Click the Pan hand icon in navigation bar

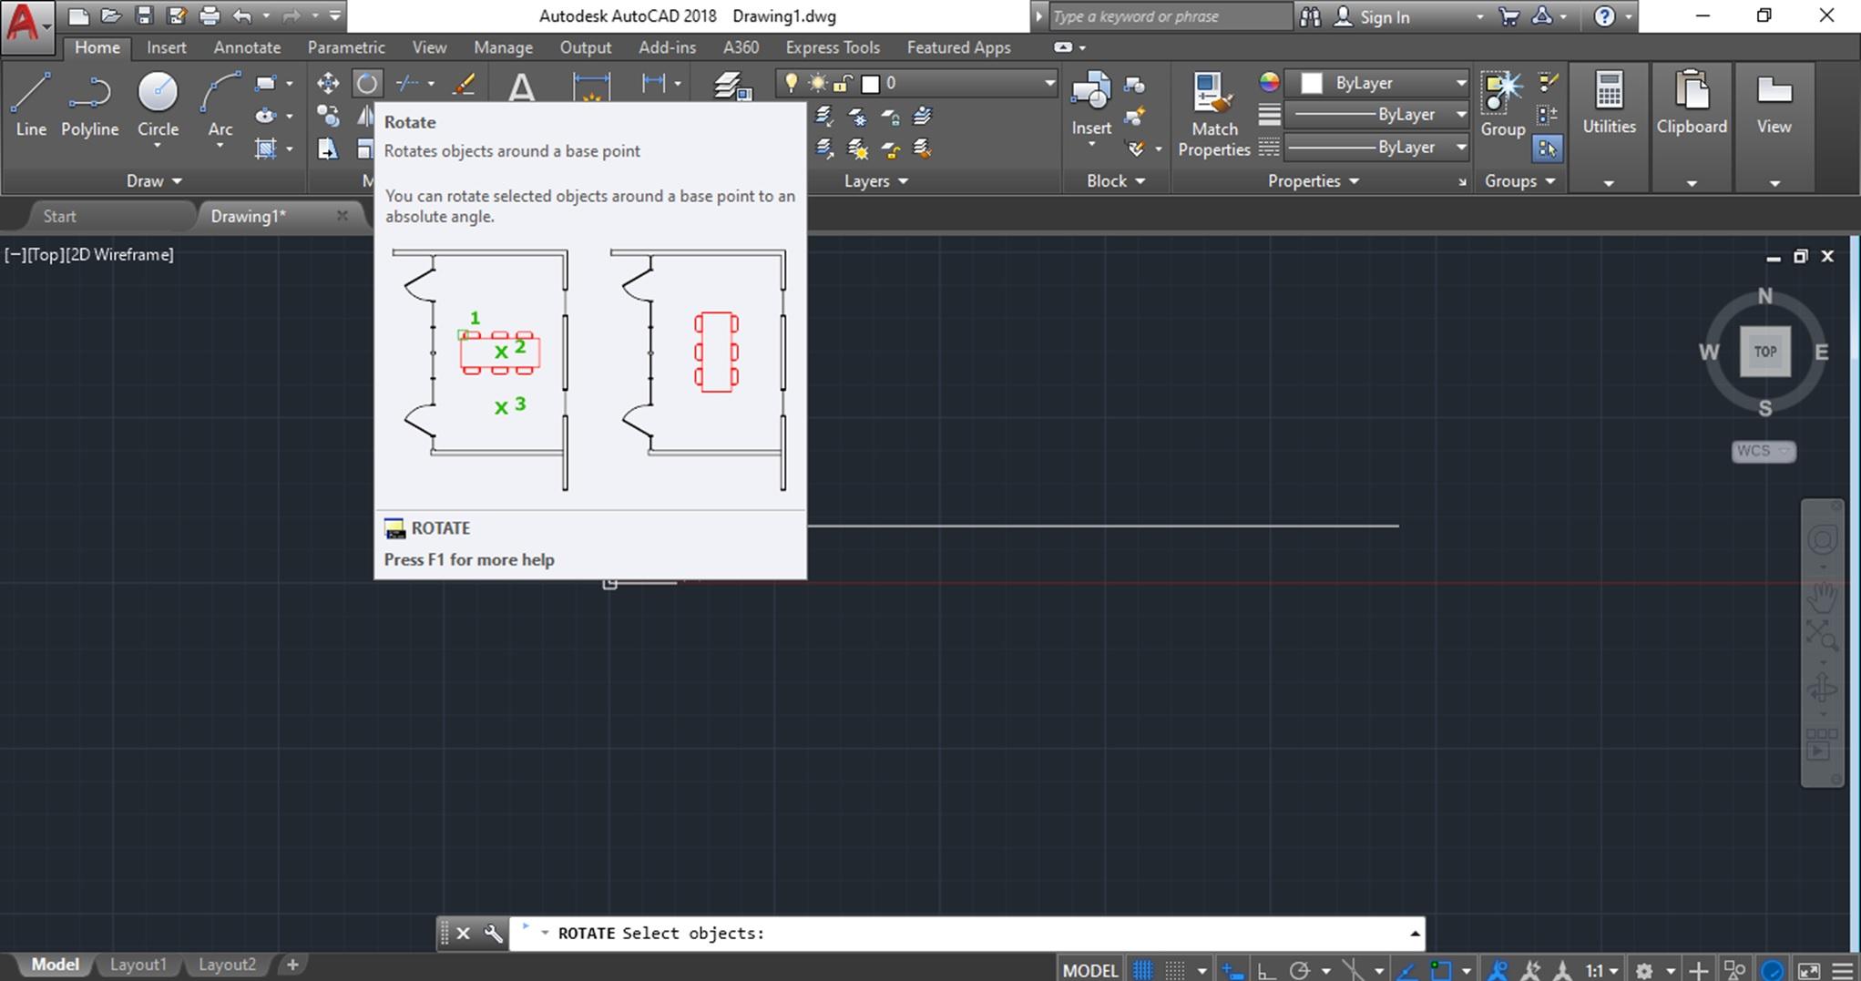[1823, 598]
